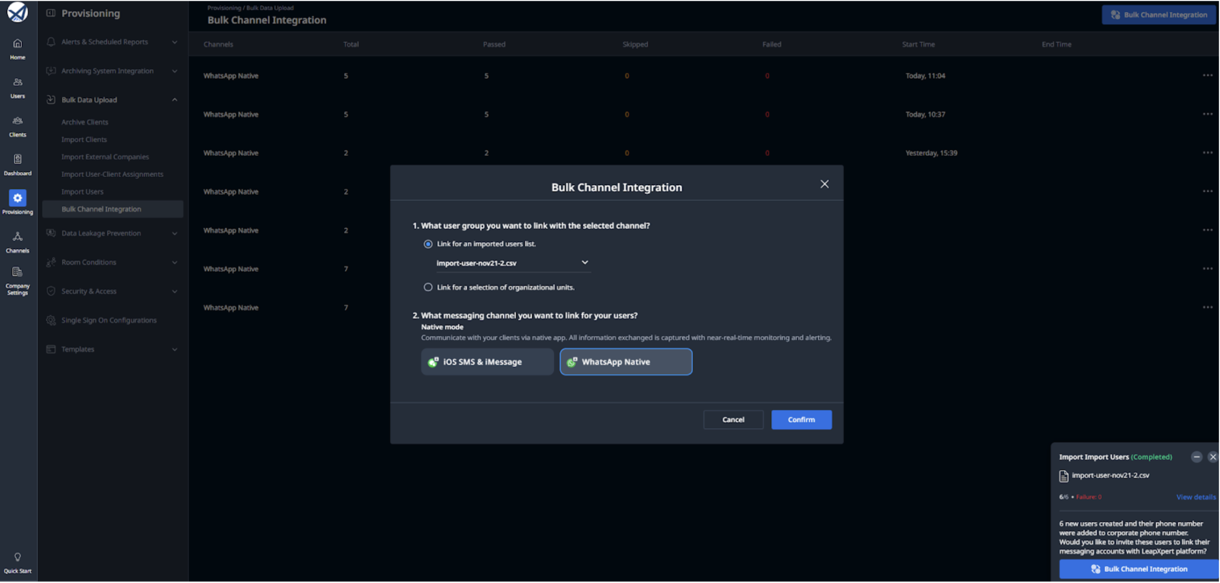Open Import External Companies menu item
This screenshot has width=1220, height=583.
105,157
